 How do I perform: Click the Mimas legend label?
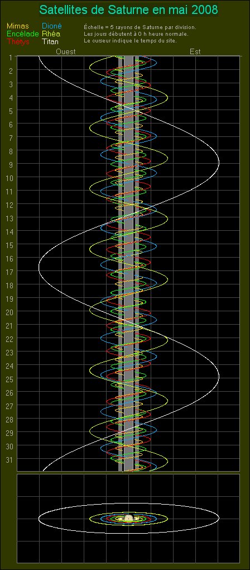click(17, 26)
